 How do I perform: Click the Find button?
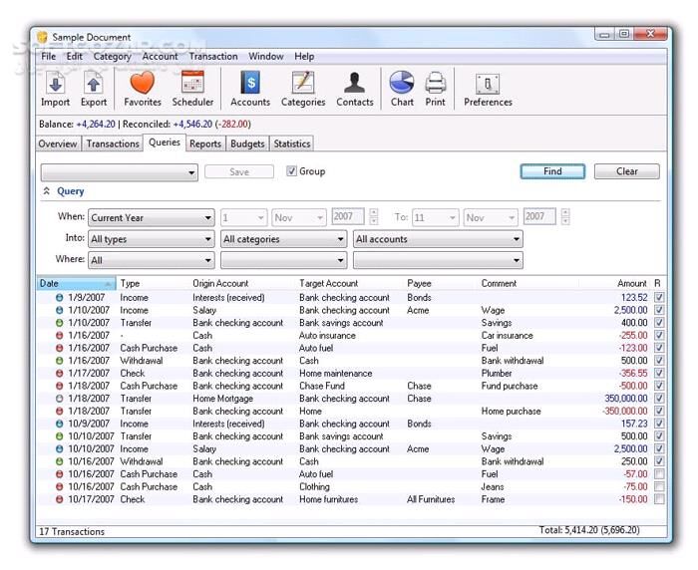click(x=552, y=171)
